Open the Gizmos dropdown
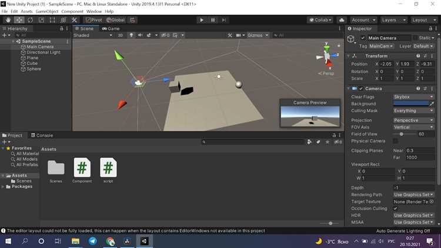Viewport: 441px width, 248px height. click(x=258, y=35)
